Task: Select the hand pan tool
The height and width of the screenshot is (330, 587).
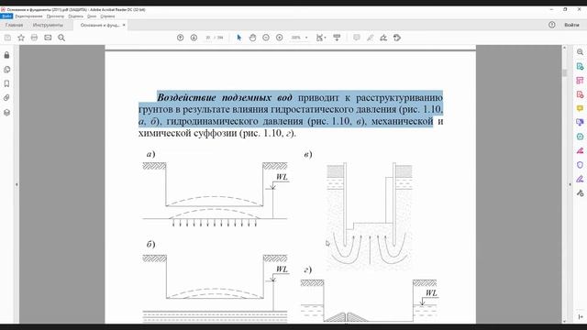Action: click(253, 38)
